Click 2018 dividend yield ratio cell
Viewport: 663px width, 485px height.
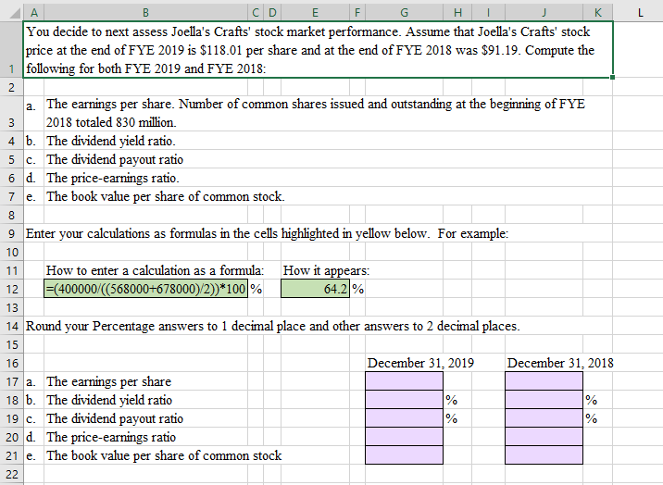pyautogui.click(x=544, y=400)
